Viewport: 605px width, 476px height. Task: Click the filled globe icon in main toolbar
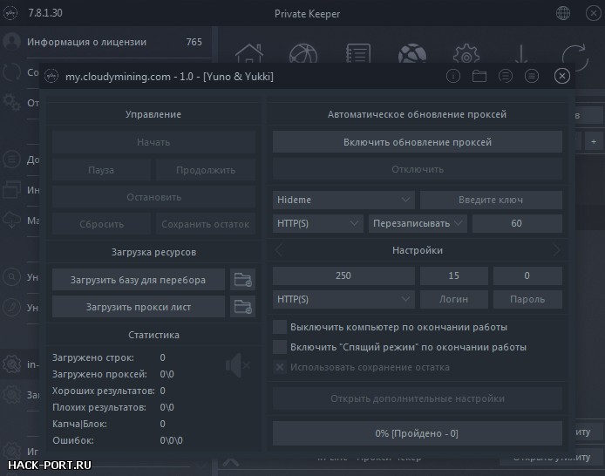pos(412,54)
